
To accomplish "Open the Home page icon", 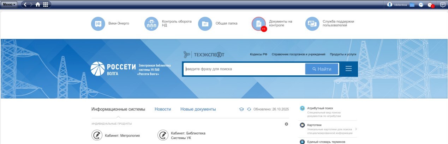I will point(38,5).
